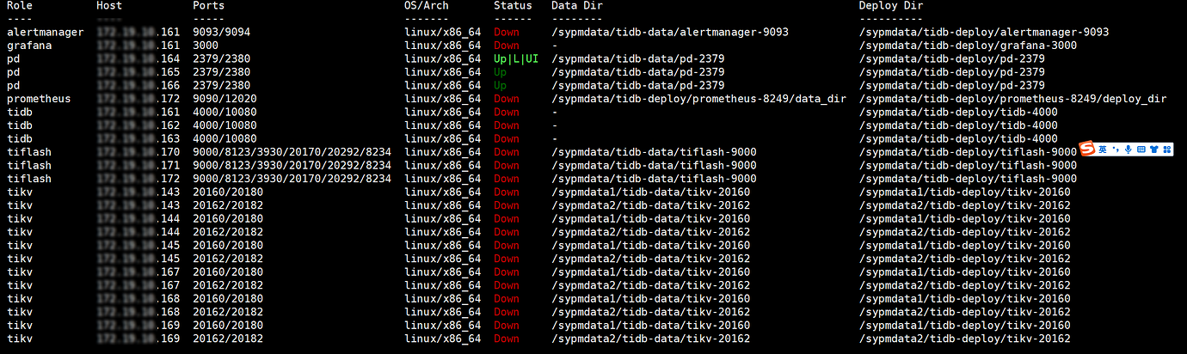Click ports "20162/20182" of tikv host .144

click(228, 232)
